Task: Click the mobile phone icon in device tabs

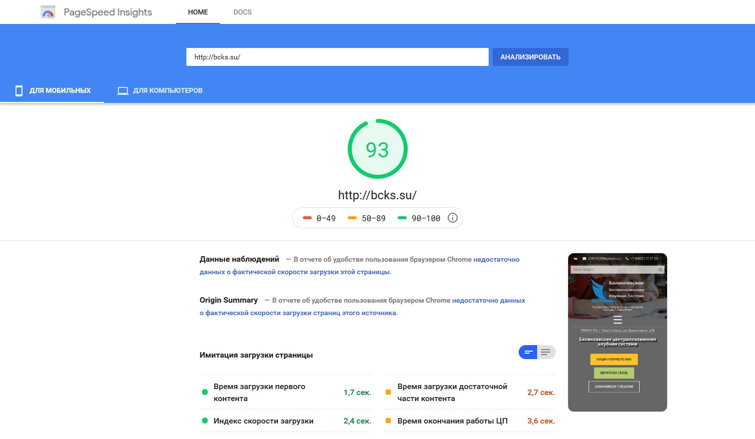Action: 19,90
